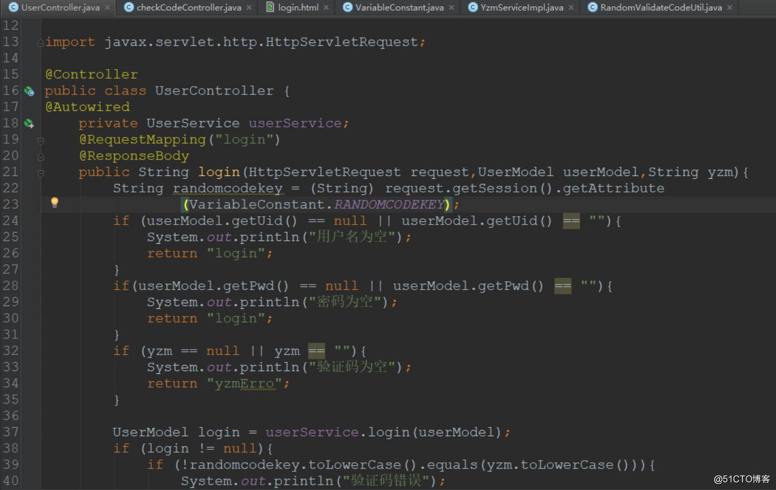Viewport: 776px width, 490px height.
Task: Click the "yzmErro" return string
Action: pos(244,383)
